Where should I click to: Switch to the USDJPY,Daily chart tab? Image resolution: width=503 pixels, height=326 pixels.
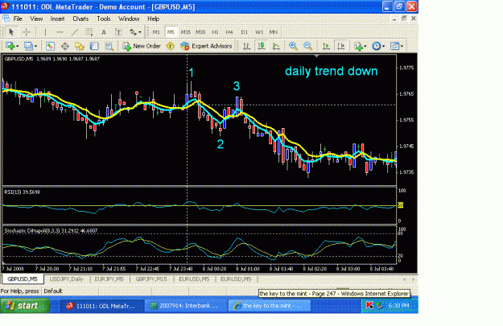[67, 279]
